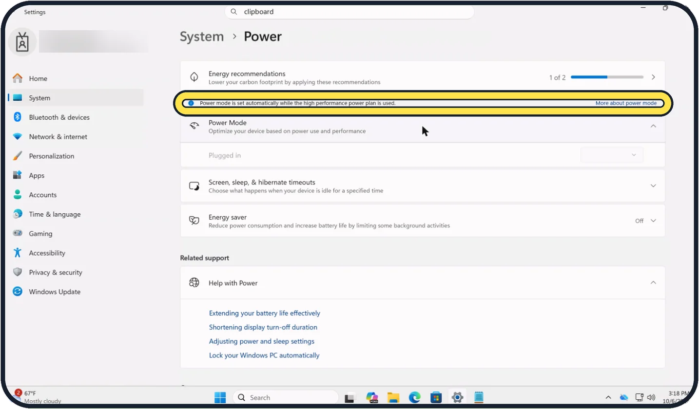Collapse the Power Mode section

coord(653,126)
